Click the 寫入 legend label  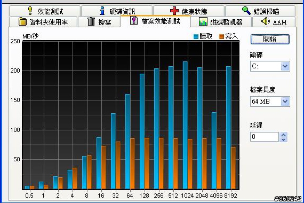[231, 36]
